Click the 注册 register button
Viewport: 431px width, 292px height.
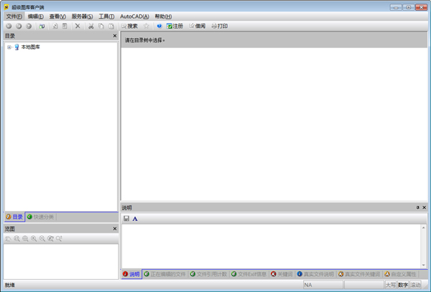(x=175, y=26)
